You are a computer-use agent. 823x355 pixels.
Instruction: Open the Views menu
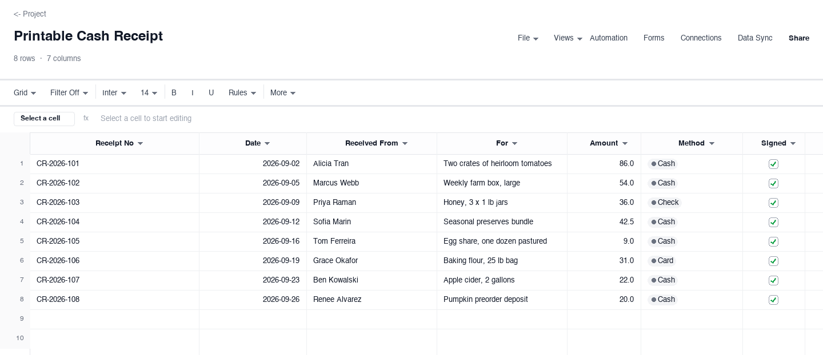568,38
